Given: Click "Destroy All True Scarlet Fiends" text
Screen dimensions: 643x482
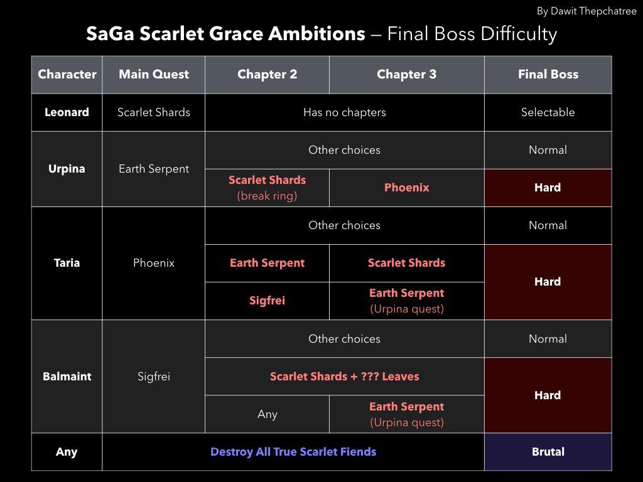Looking at the screenshot, I should (x=293, y=452).
